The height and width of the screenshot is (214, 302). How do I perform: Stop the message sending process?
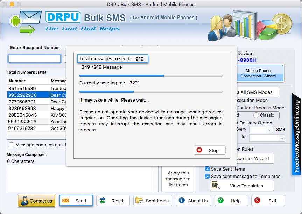pyautogui.click(x=210, y=150)
